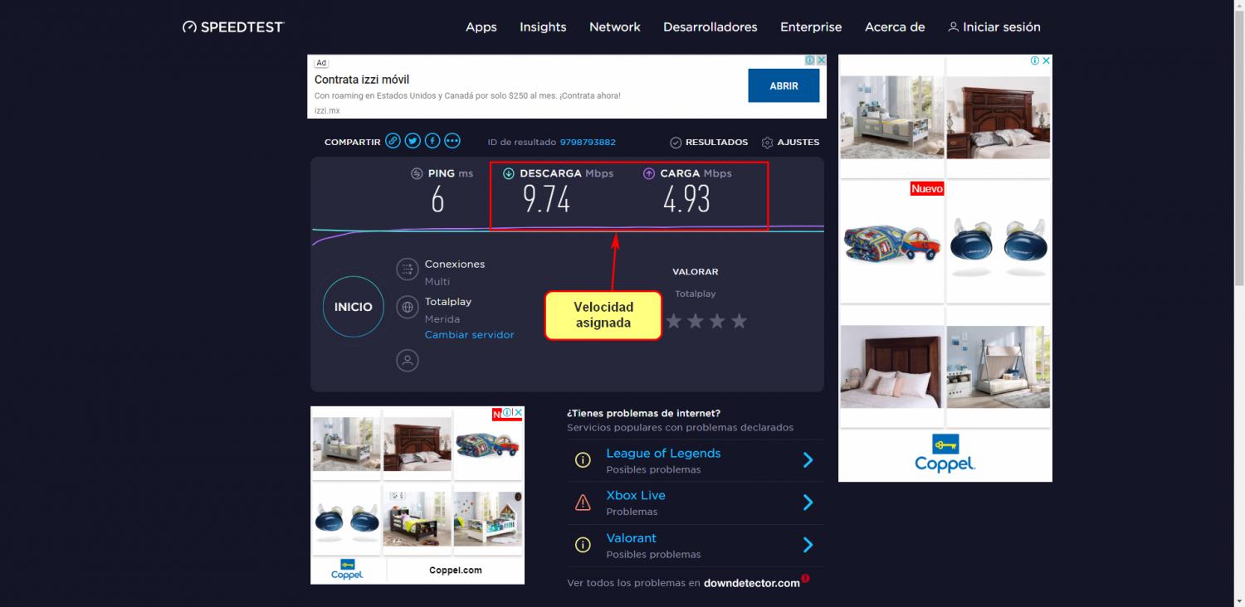The height and width of the screenshot is (607, 1245).
Task: Expand Valorant possible problems entry
Action: (x=808, y=545)
